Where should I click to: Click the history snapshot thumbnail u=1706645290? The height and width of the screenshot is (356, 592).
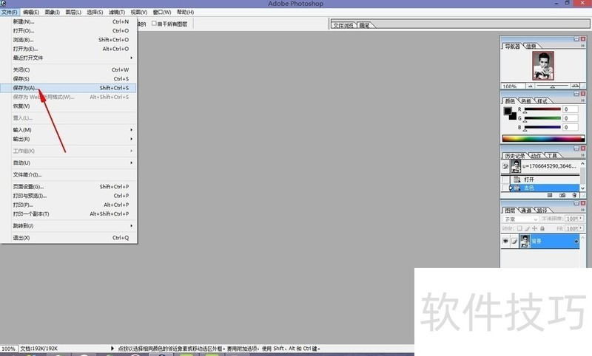coord(516,166)
